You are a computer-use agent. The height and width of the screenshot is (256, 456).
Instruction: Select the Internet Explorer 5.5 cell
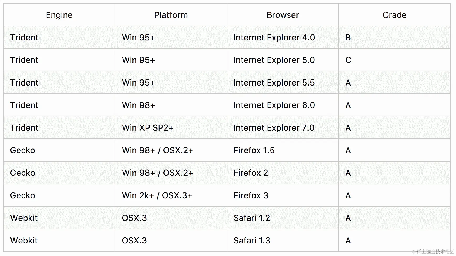tap(274, 83)
